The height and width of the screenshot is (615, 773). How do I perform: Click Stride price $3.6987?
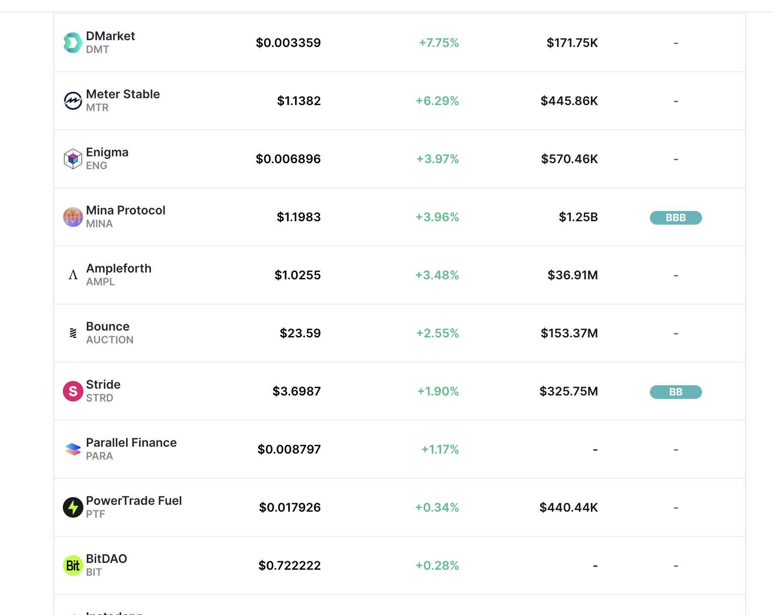pyautogui.click(x=297, y=391)
